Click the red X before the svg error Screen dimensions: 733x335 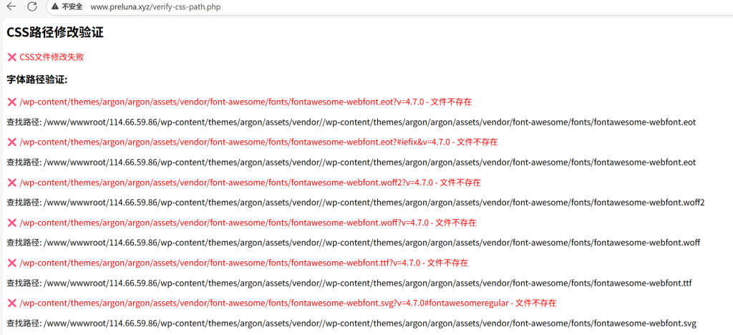click(x=11, y=303)
